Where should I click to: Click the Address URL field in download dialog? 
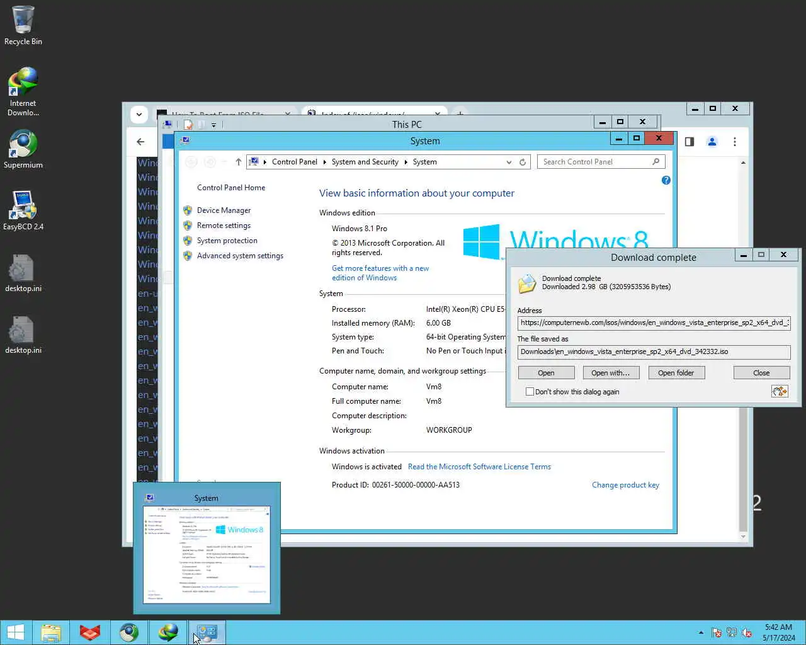pos(654,322)
